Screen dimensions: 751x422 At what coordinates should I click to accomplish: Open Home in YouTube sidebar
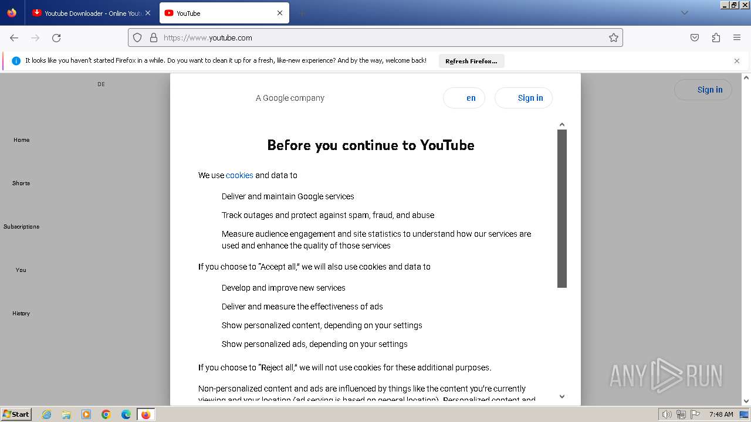(x=22, y=139)
